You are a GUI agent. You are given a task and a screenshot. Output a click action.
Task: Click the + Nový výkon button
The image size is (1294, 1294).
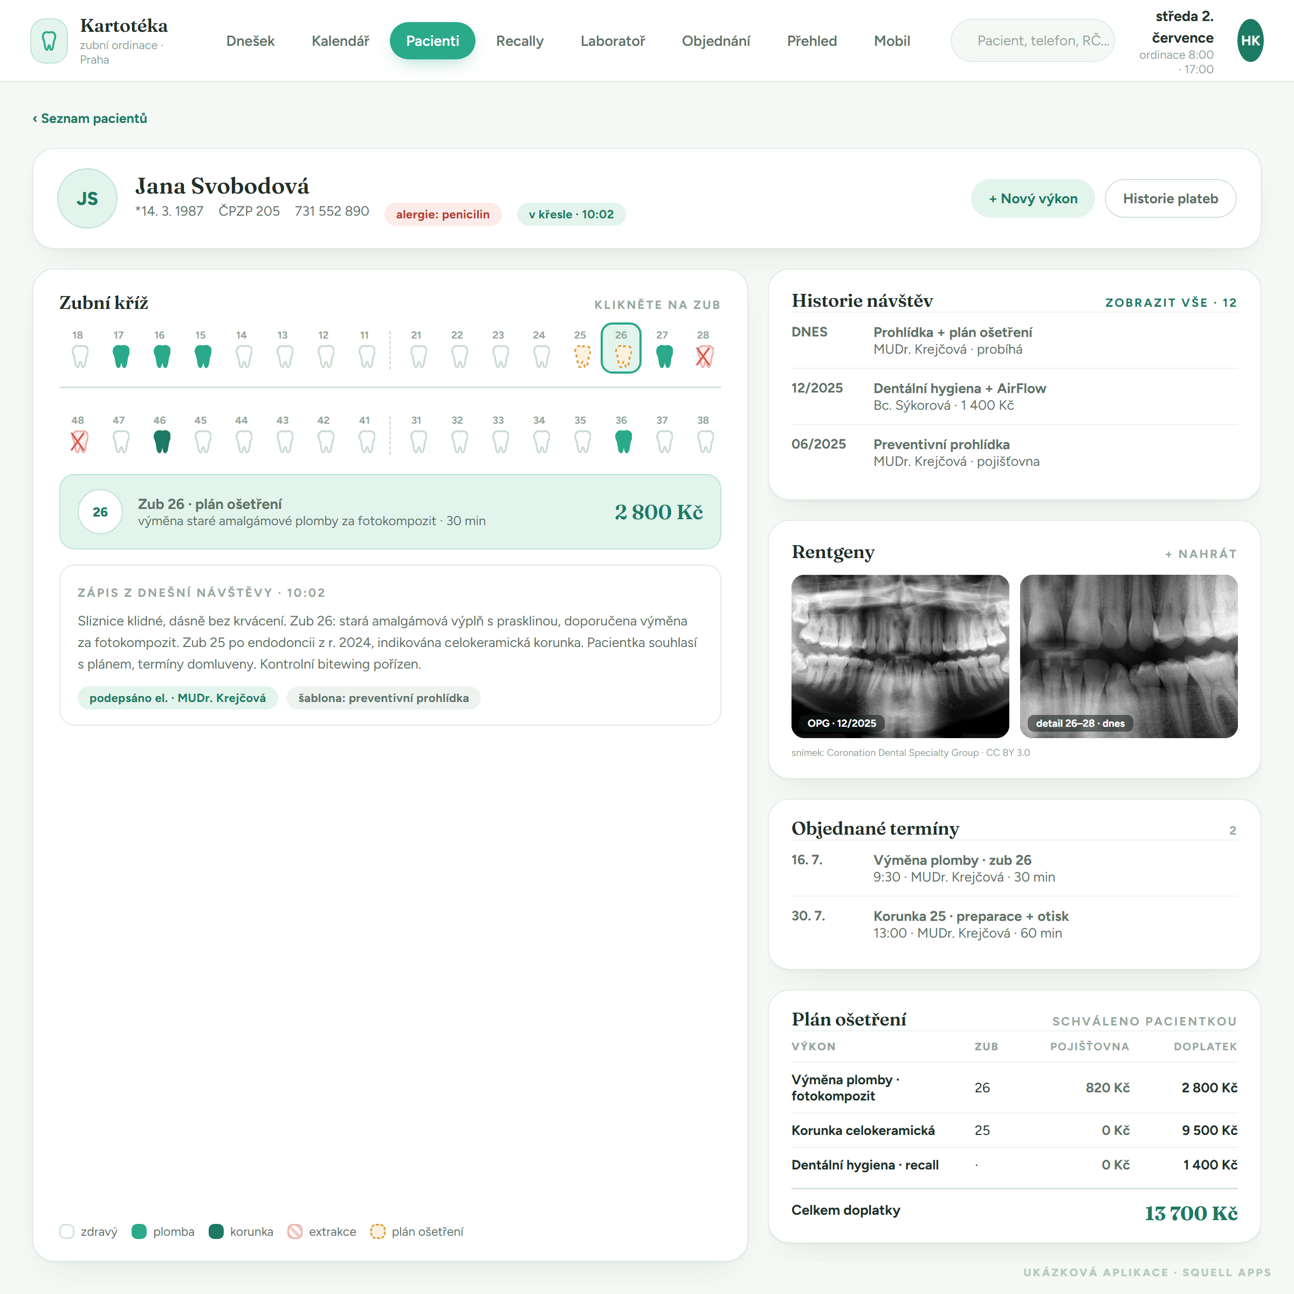pos(1033,198)
